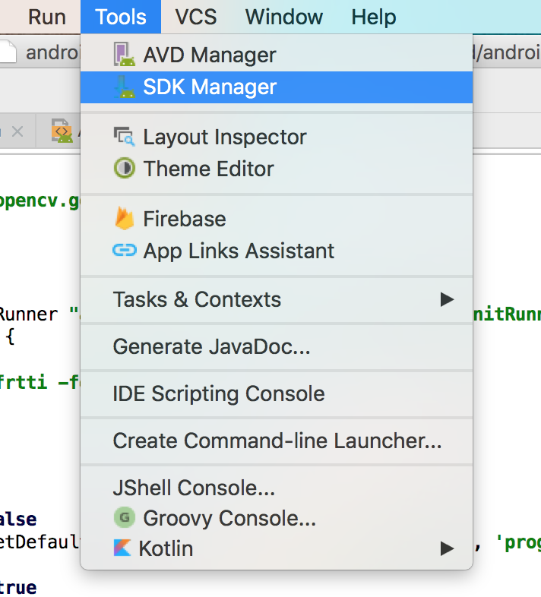Open Theme Editor
The height and width of the screenshot is (597, 541).
(277, 169)
